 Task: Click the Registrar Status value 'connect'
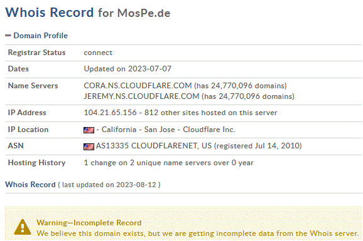click(x=98, y=53)
